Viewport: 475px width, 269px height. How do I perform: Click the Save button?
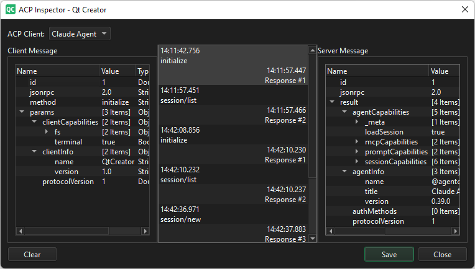point(389,255)
